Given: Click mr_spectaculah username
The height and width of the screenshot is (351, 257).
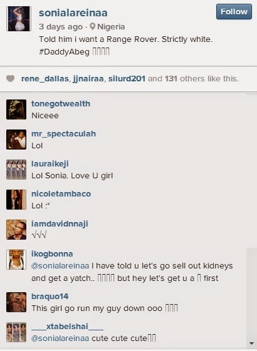Looking at the screenshot, I should [x=64, y=134].
